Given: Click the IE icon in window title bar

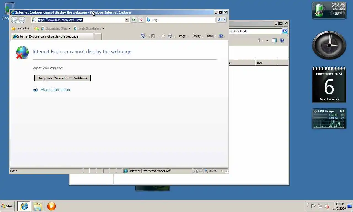Looking at the screenshot, I should click(13, 12).
